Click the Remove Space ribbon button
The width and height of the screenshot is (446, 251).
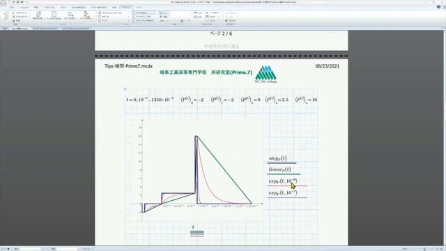click(x=86, y=15)
